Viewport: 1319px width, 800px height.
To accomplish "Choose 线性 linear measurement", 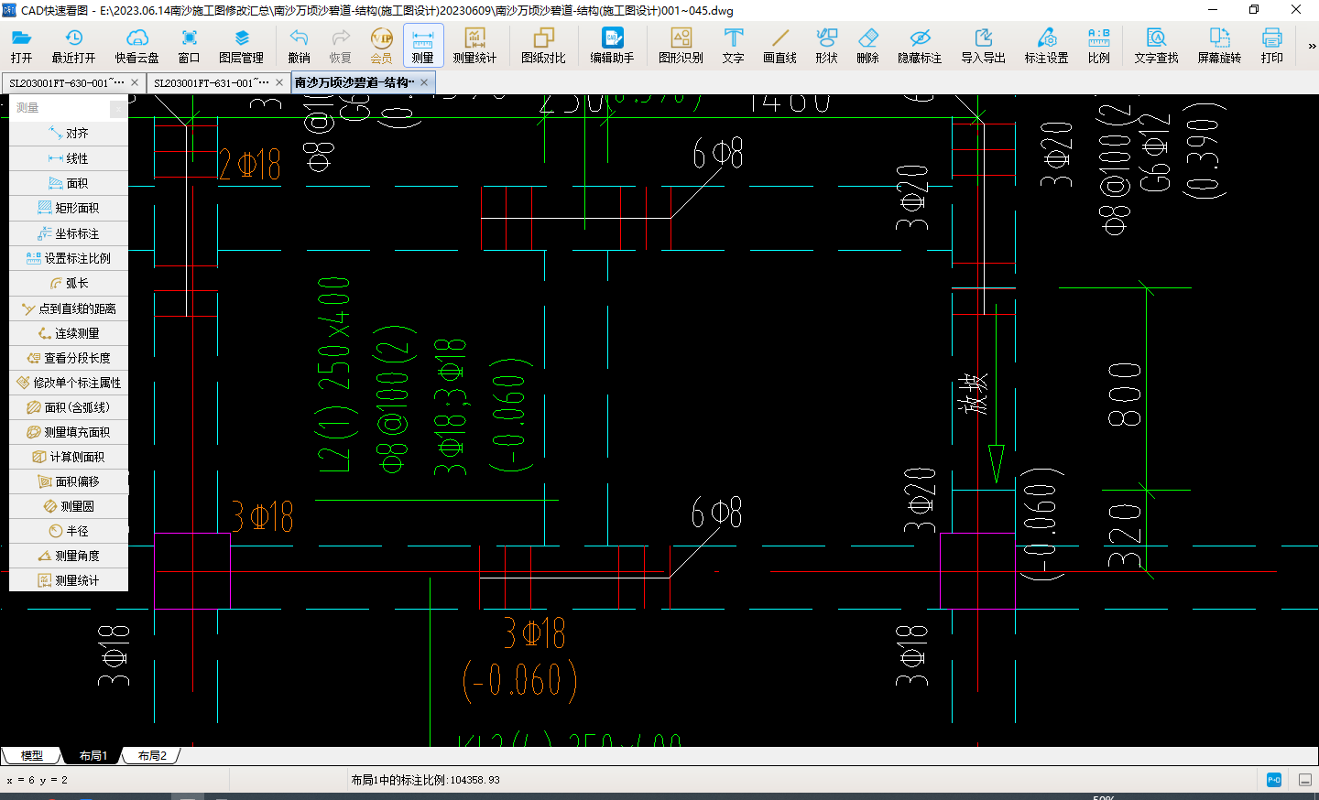I will (x=69, y=158).
